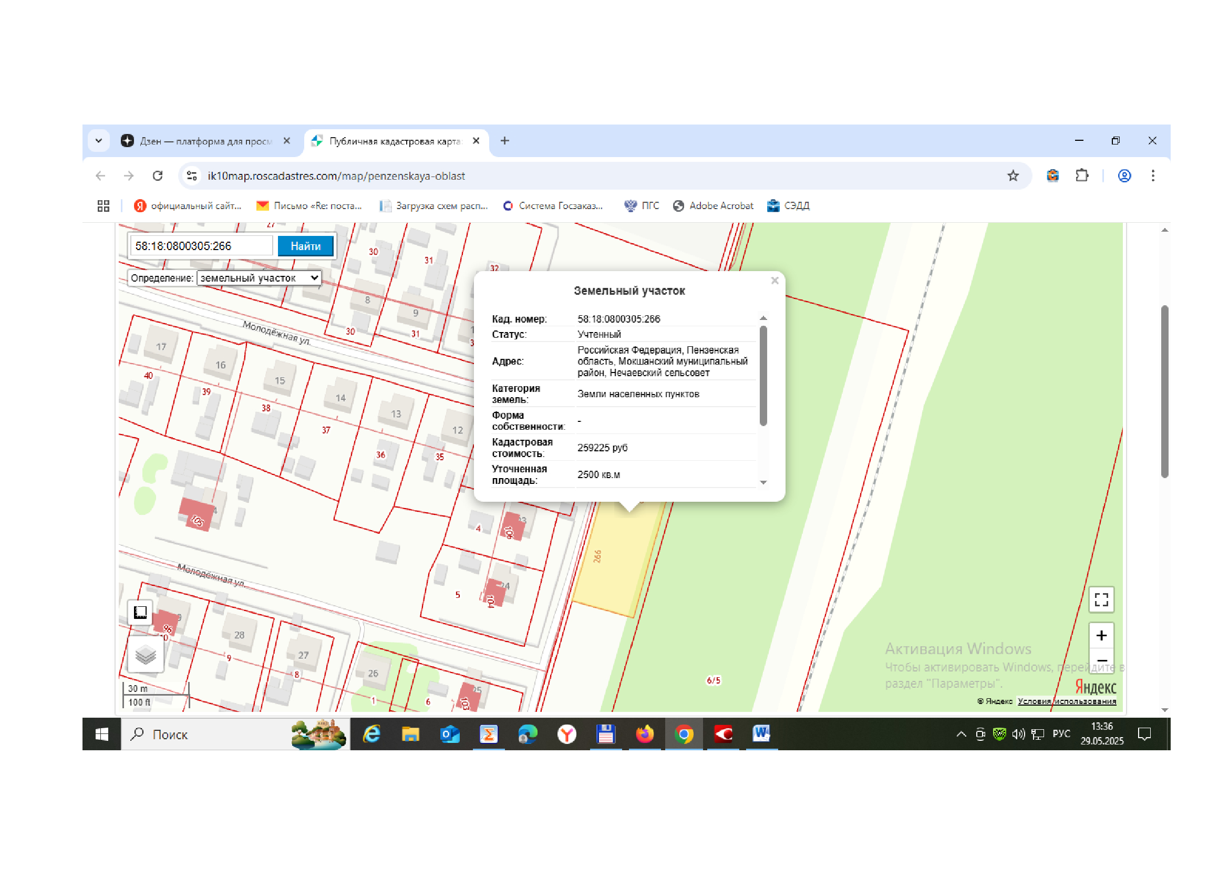1229x869 pixels.
Task: Click area value 2500 кв.м
Action: pyautogui.click(x=598, y=475)
